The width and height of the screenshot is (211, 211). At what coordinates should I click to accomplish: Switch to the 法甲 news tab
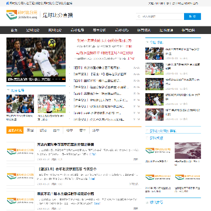tap(96, 130)
